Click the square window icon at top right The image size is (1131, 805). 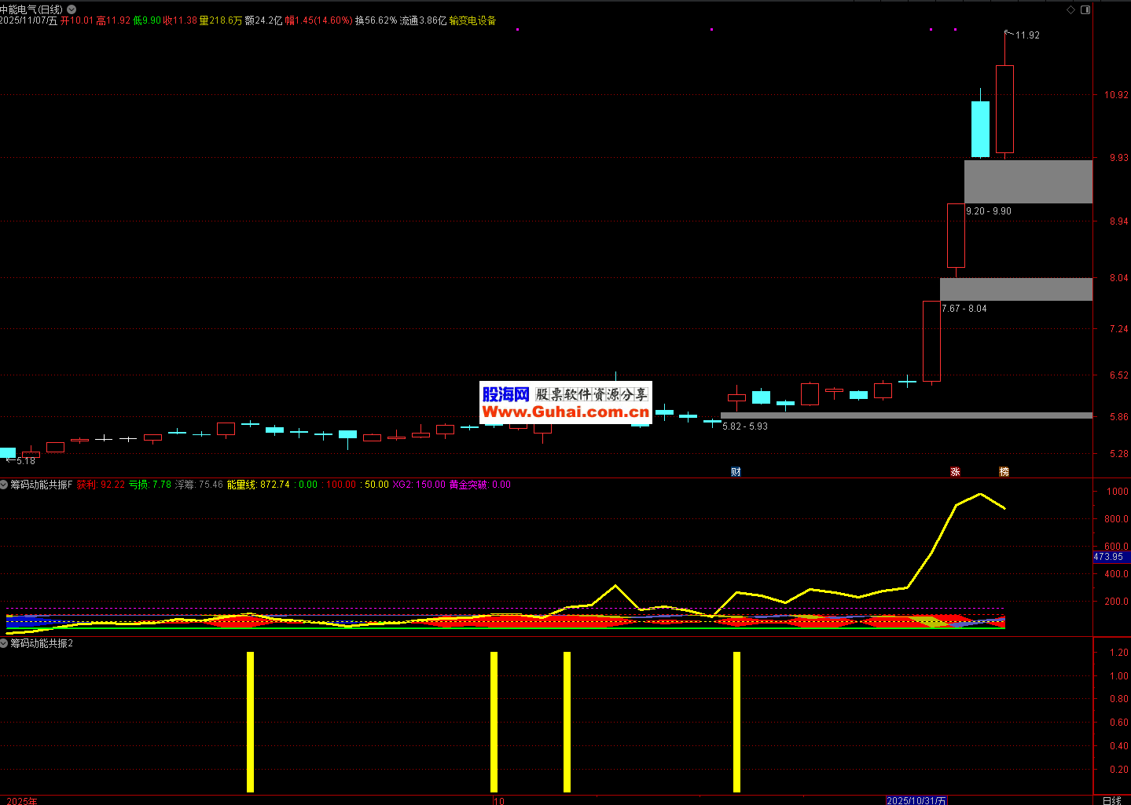click(x=1085, y=9)
